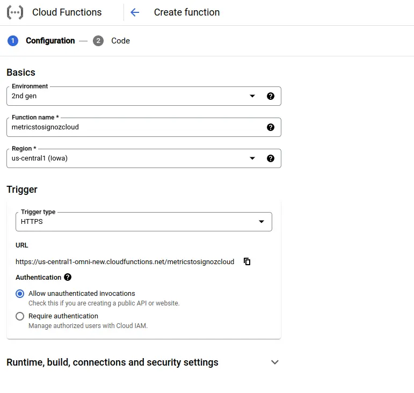Viewport: 414px width, 393px height.
Task: Select Require authentication option
Action: tap(20, 316)
